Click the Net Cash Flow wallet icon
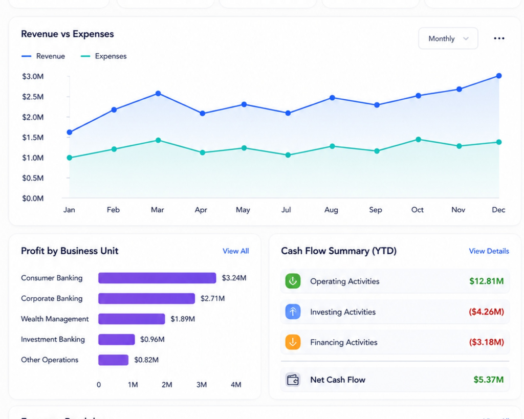Viewport: 524px width, 419px height. coord(293,380)
